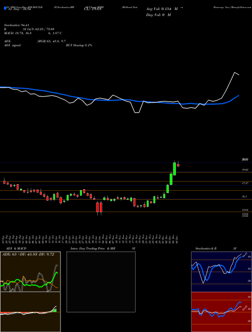Click the blue stochastics indicator chart
Viewport: 252px width, 332px height.
click(x=221, y=272)
